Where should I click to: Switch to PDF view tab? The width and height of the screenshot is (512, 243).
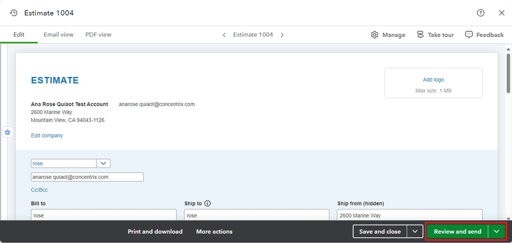98,35
